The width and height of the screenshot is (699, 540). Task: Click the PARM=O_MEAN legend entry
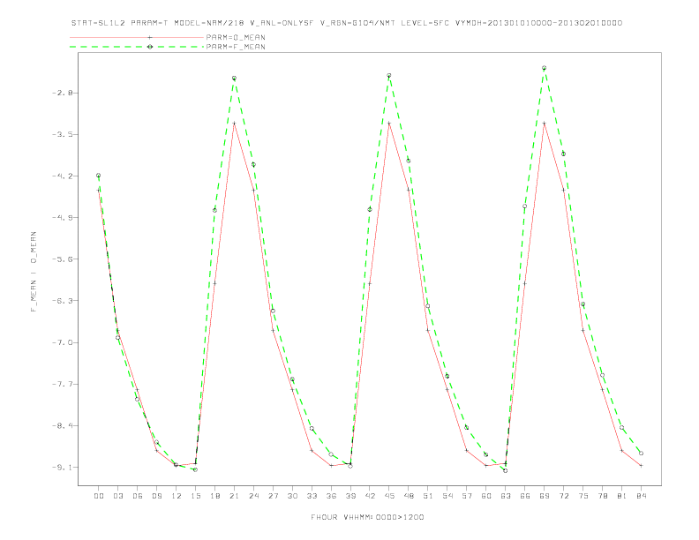(236, 37)
